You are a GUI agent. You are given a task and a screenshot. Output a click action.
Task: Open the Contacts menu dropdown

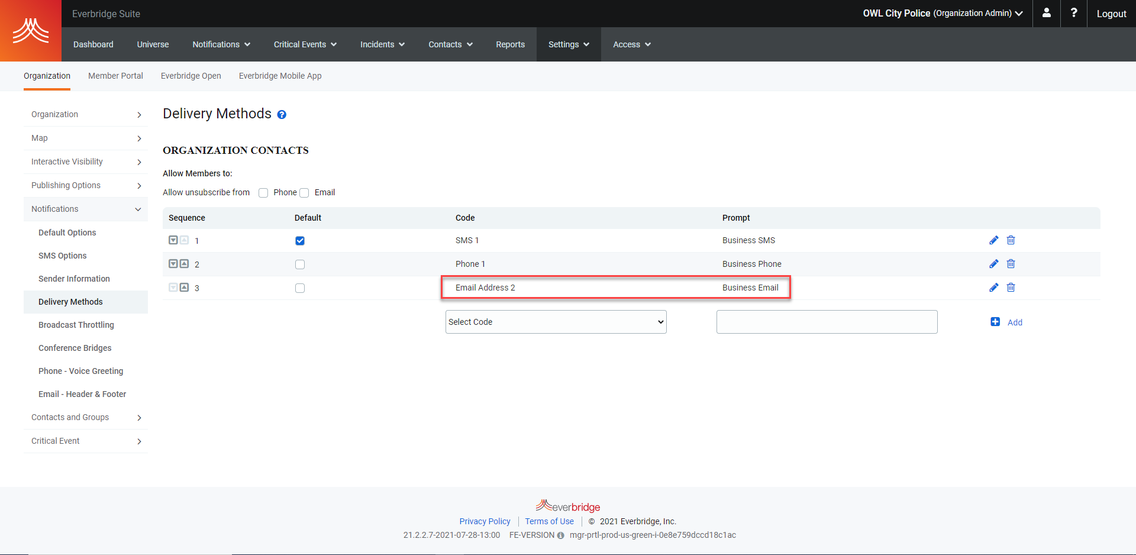click(x=451, y=44)
